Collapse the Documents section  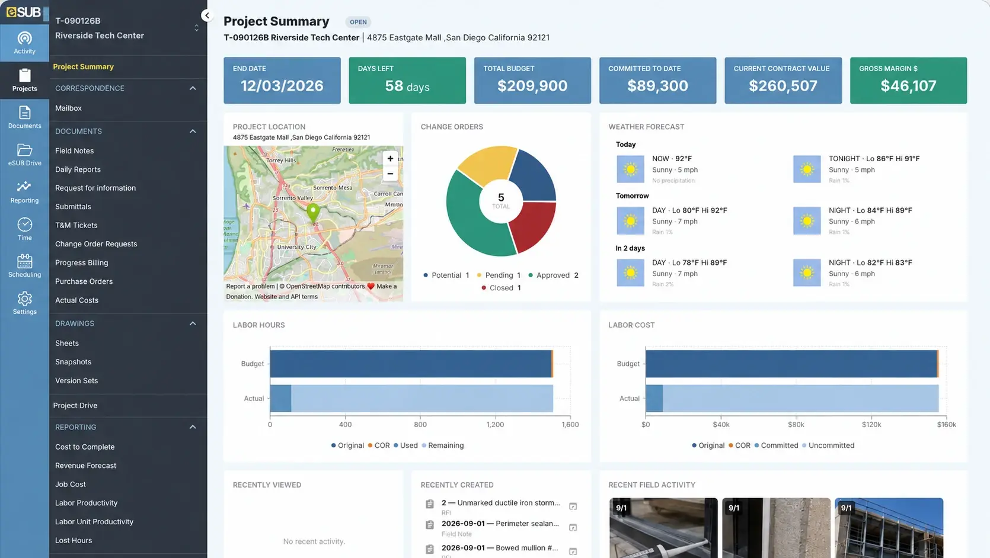[x=193, y=132]
